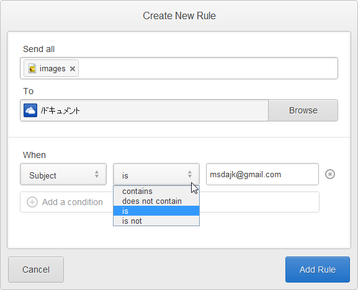Remove the images tag with its x icon
Viewport: 358px width, 290px height.
(73, 69)
